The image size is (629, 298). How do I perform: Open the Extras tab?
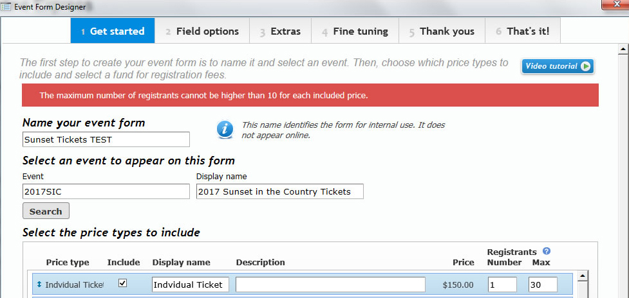281,31
